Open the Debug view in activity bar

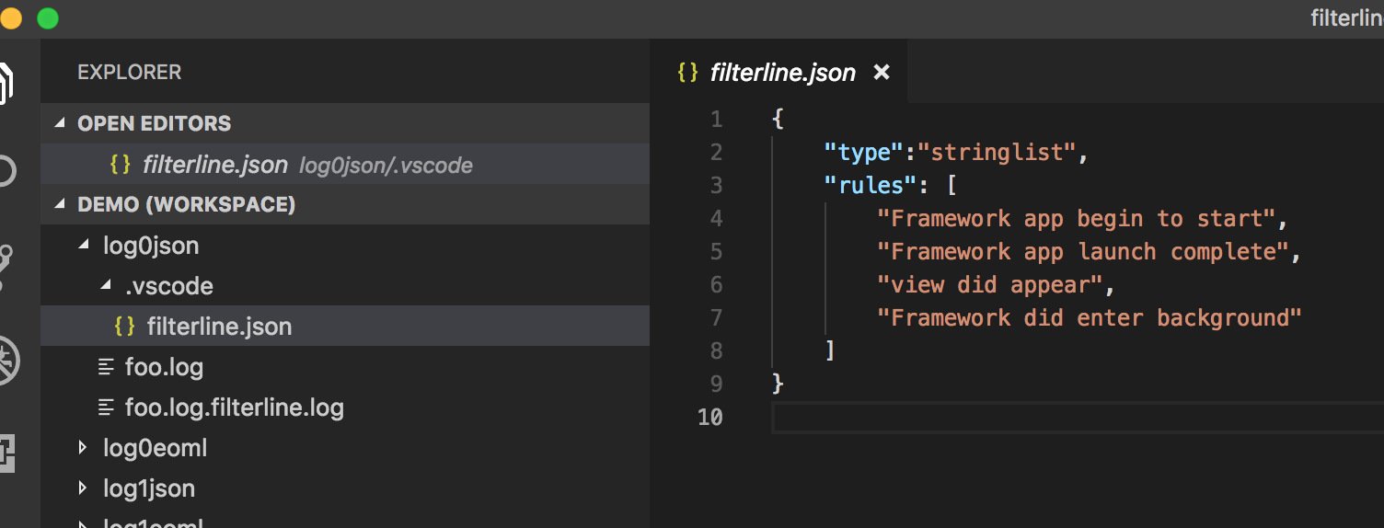click(8, 361)
